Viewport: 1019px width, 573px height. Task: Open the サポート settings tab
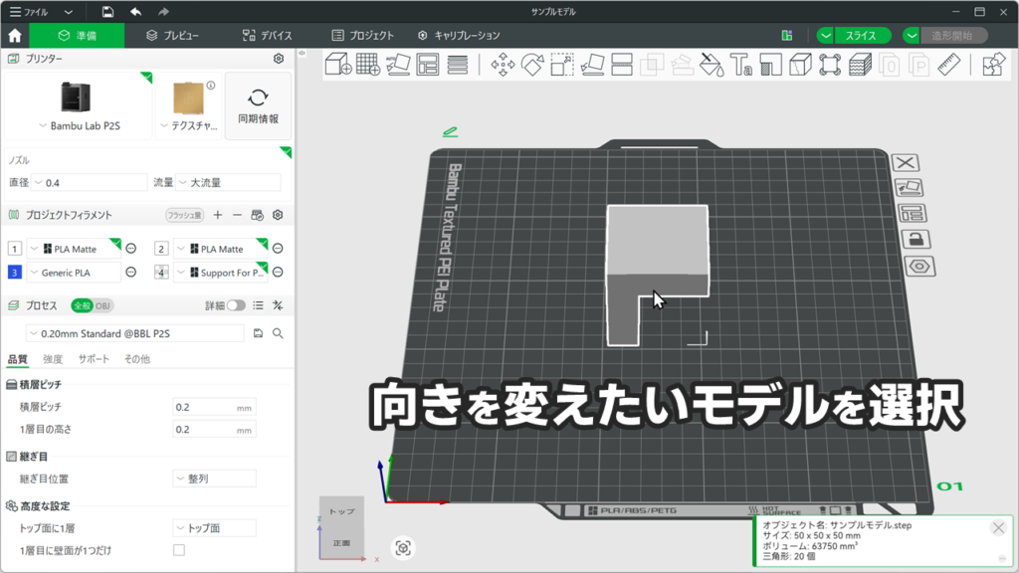94,359
